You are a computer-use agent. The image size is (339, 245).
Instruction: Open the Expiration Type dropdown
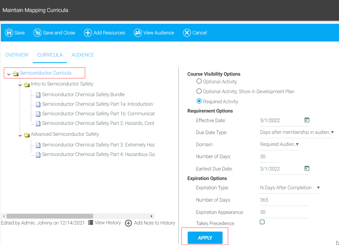[289, 188]
